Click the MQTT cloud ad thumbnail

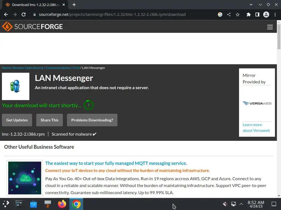(x=25, y=178)
